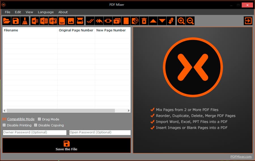Click the New Page Number column header

click(112, 30)
